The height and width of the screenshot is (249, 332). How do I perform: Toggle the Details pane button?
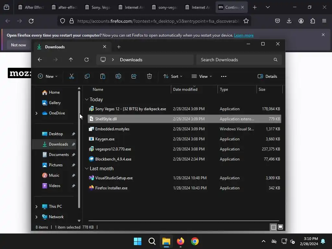click(267, 77)
